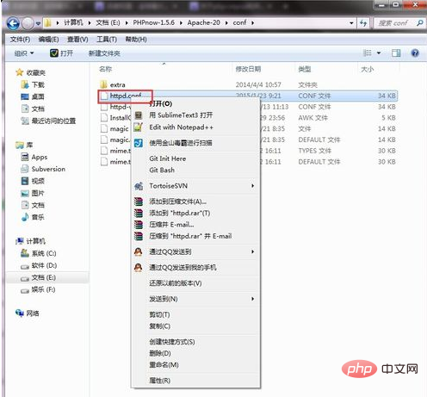Choose 创建快捷方式(S)
This screenshot has width=427, height=397.
[x=172, y=342]
